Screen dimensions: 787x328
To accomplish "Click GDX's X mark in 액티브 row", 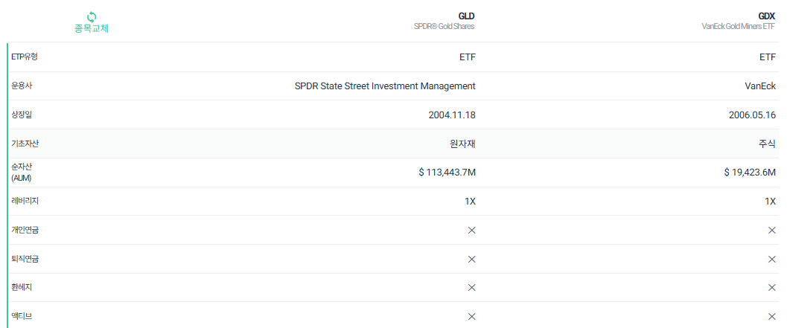I will coord(772,316).
